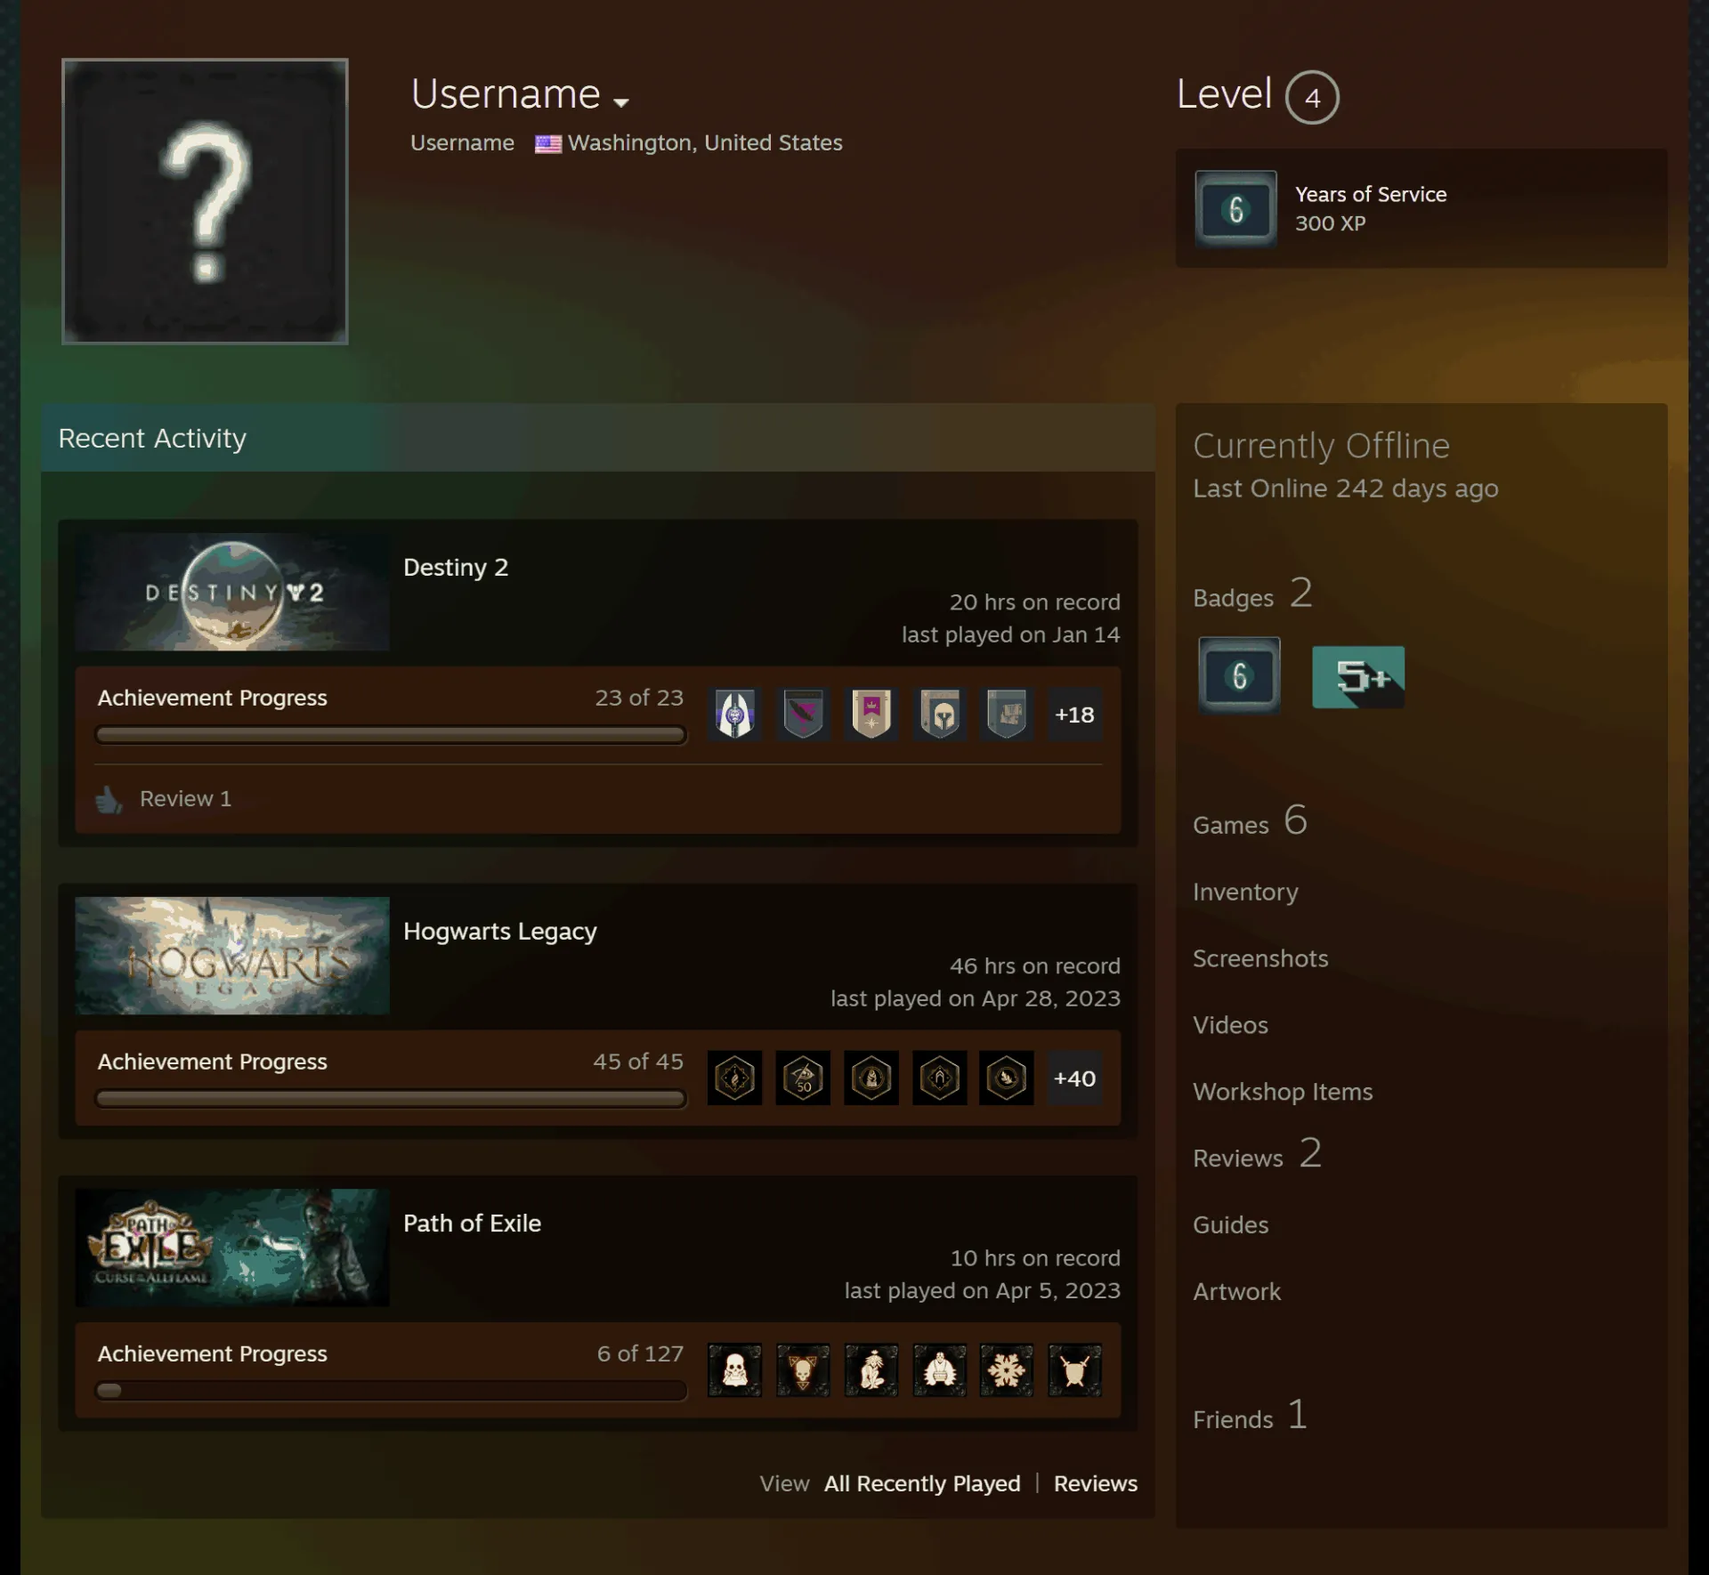Click the United States flag icon
The width and height of the screenshot is (1709, 1575).
(548, 143)
